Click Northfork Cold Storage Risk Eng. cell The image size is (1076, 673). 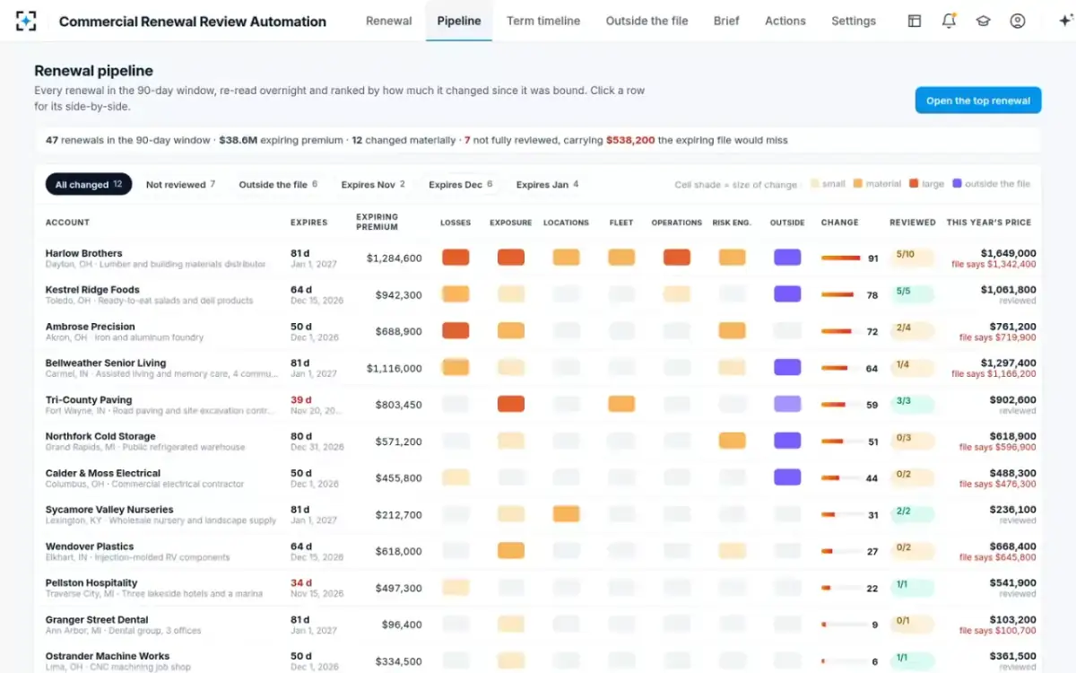coord(732,441)
